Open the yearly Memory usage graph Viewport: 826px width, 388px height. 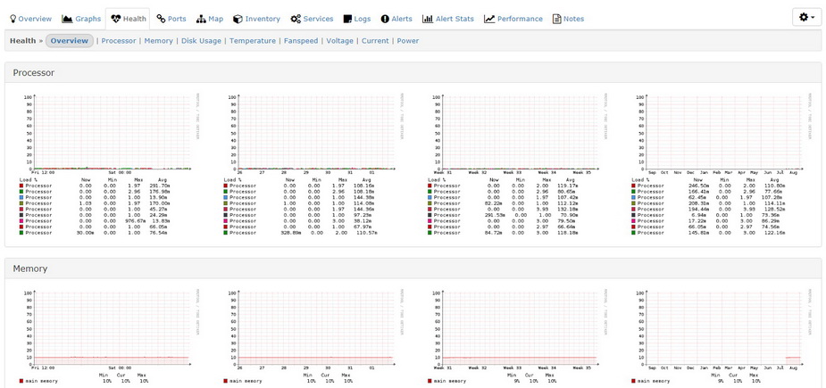click(x=722, y=337)
